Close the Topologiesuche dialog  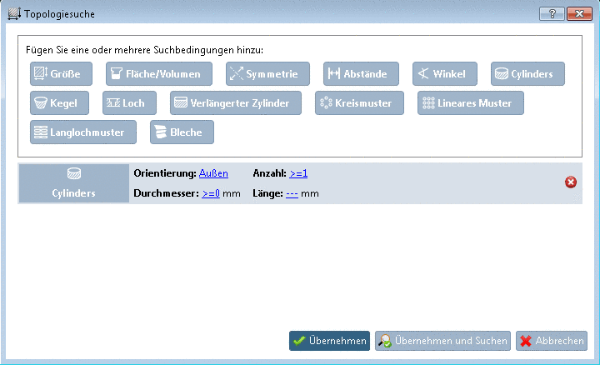579,14
